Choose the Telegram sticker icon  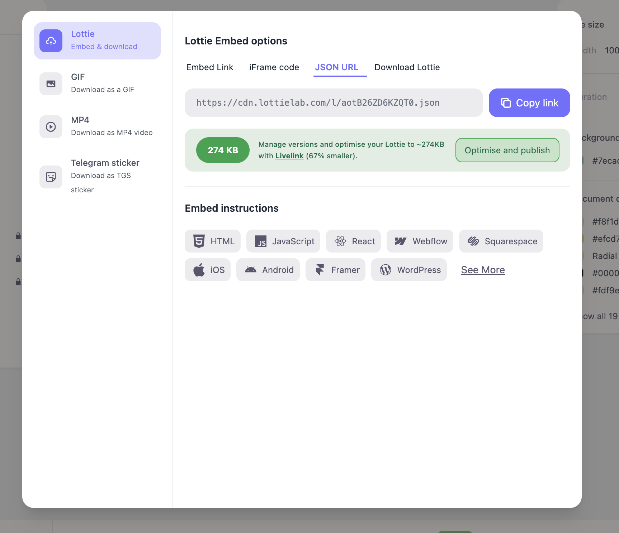pyautogui.click(x=51, y=177)
